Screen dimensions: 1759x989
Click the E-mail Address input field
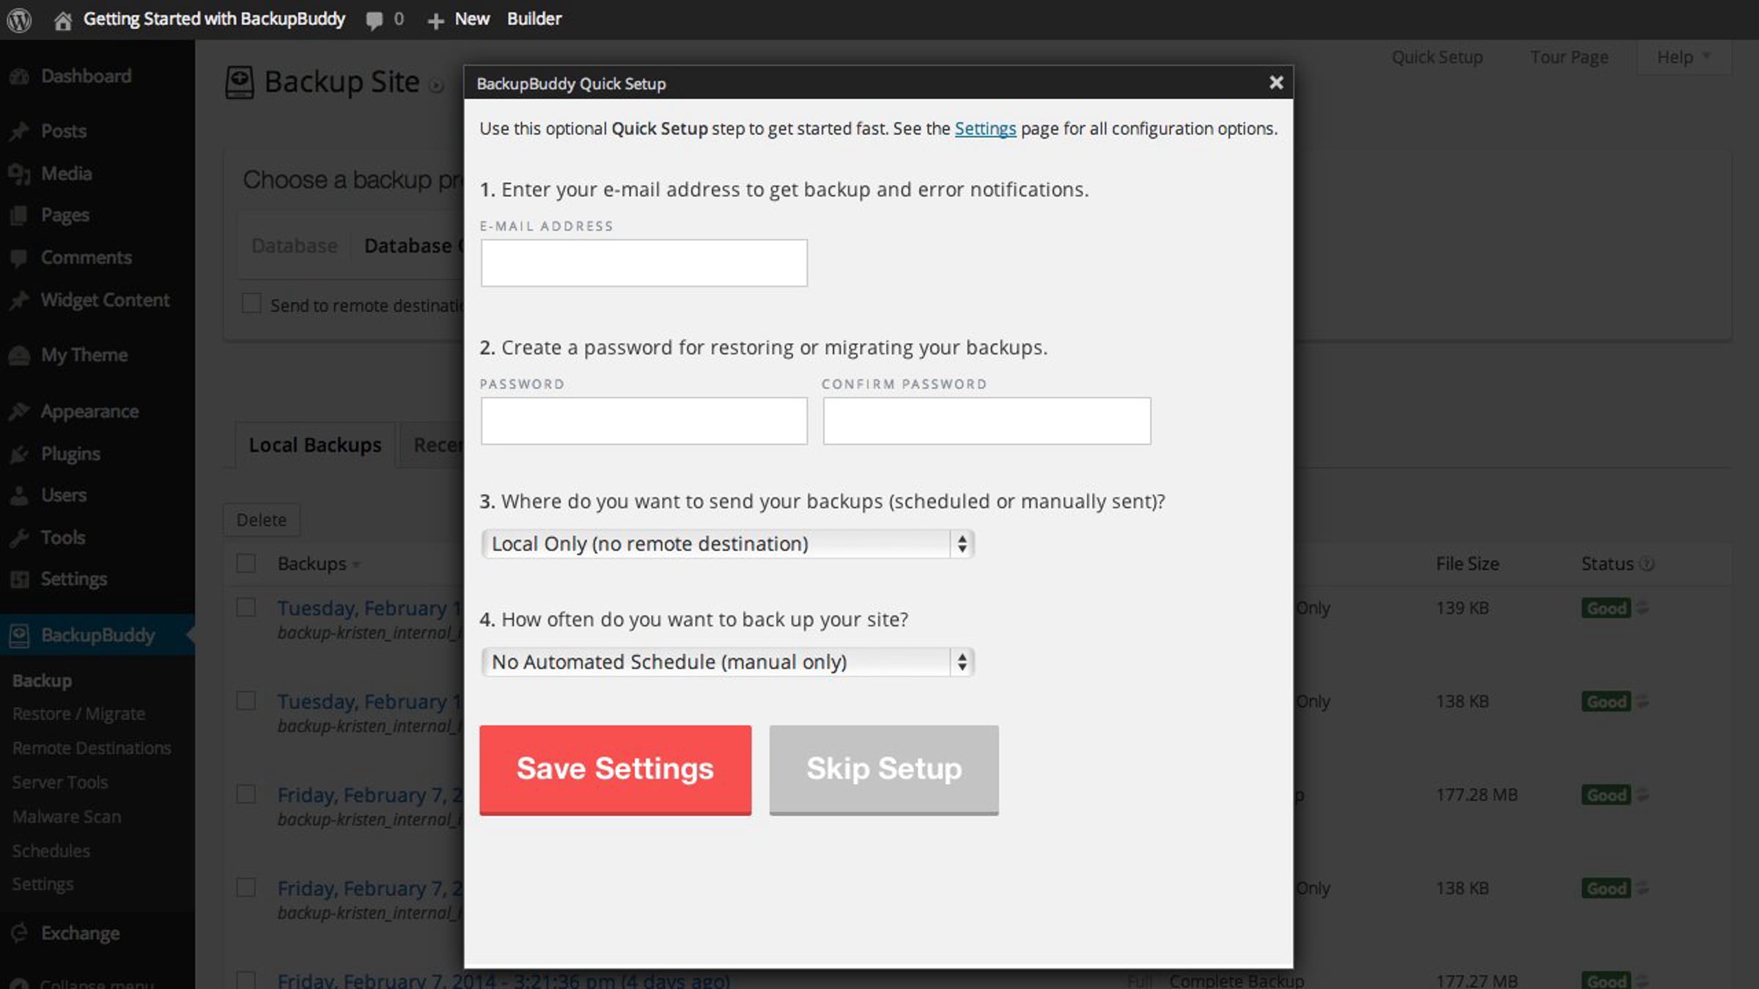coord(644,263)
